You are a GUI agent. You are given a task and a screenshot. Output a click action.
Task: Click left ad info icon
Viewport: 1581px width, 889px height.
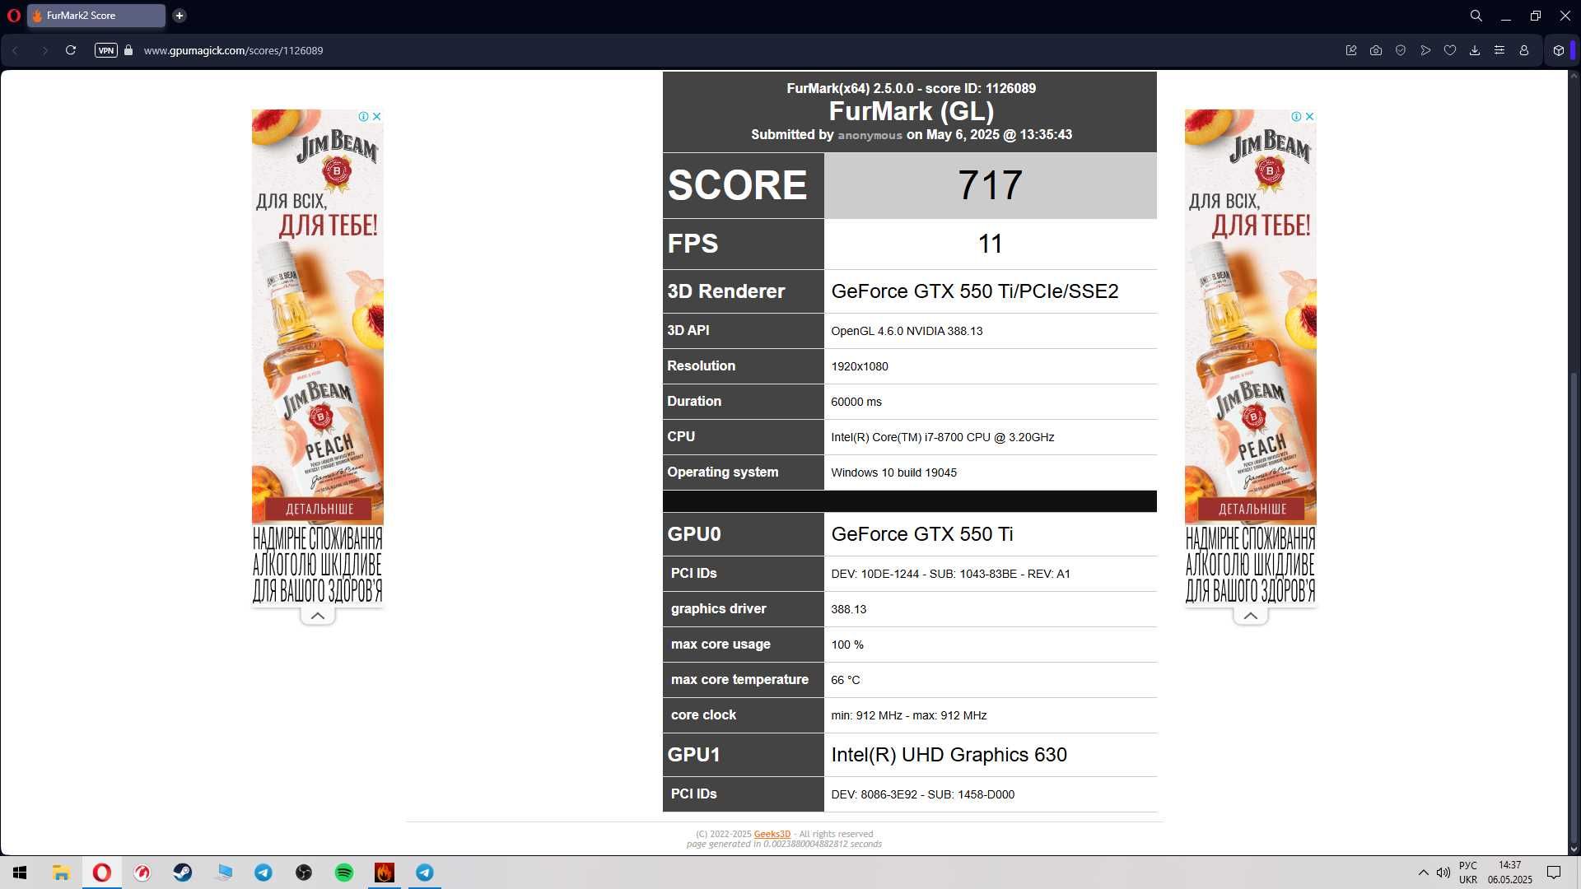(x=364, y=116)
